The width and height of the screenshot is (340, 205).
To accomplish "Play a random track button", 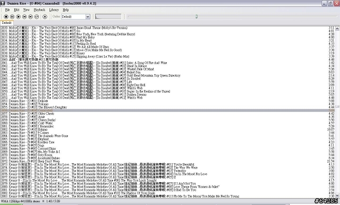I will coord(37,16).
